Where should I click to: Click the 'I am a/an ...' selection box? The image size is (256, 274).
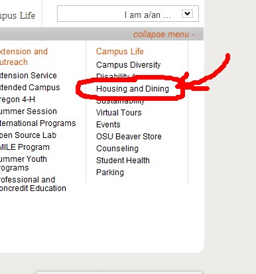(x=128, y=14)
